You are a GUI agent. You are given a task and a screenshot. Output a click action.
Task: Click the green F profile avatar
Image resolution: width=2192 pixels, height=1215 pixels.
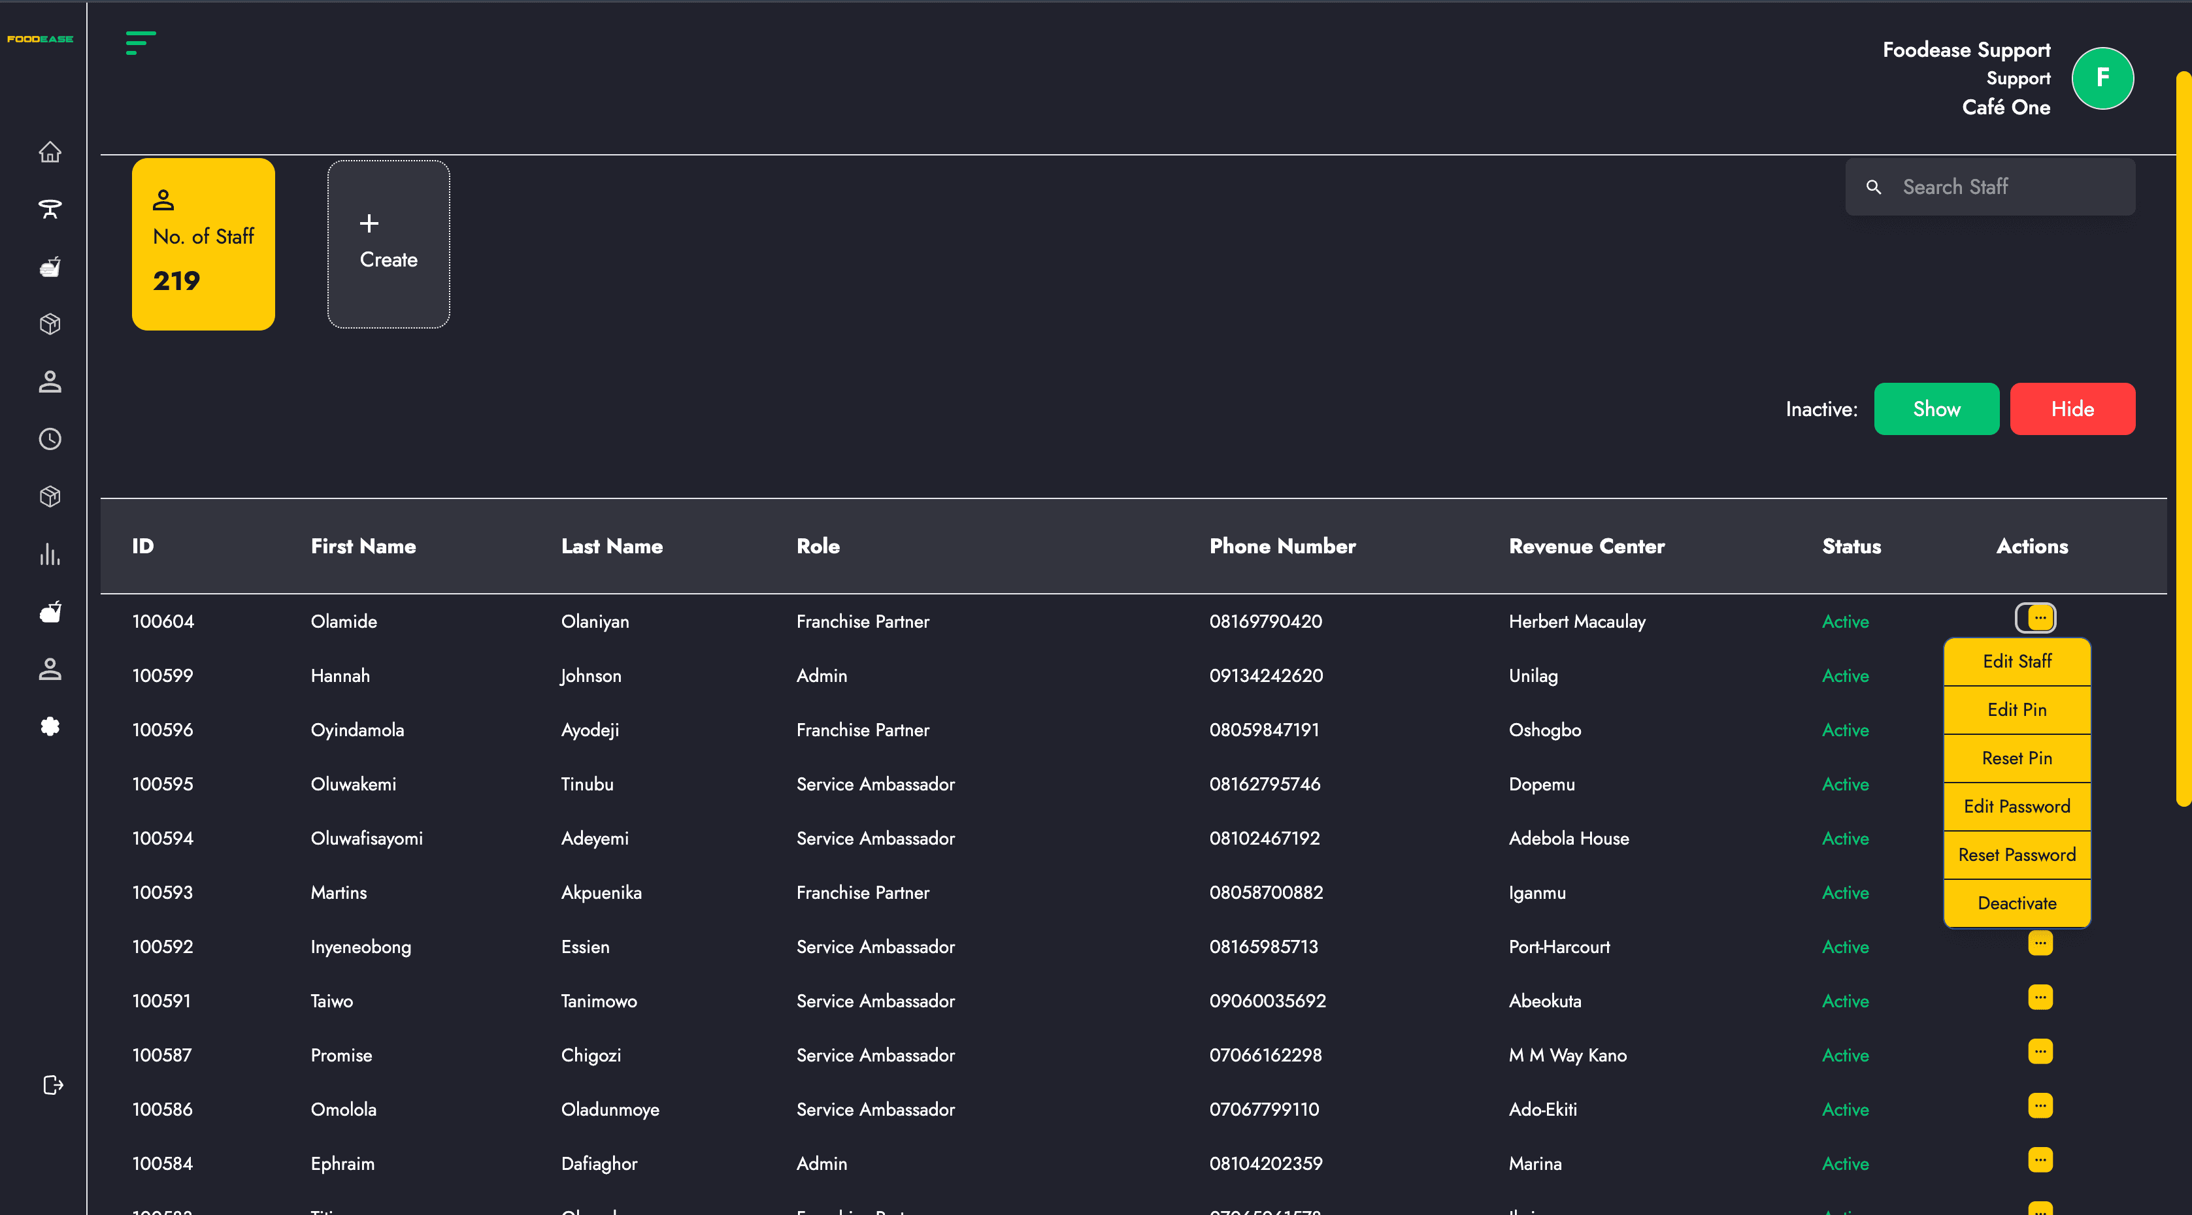pos(2102,78)
